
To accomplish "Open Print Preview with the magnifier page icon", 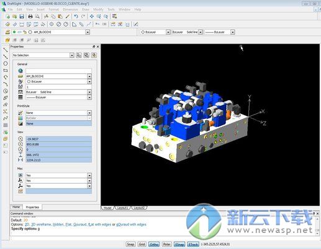I will (x=37, y=16).
